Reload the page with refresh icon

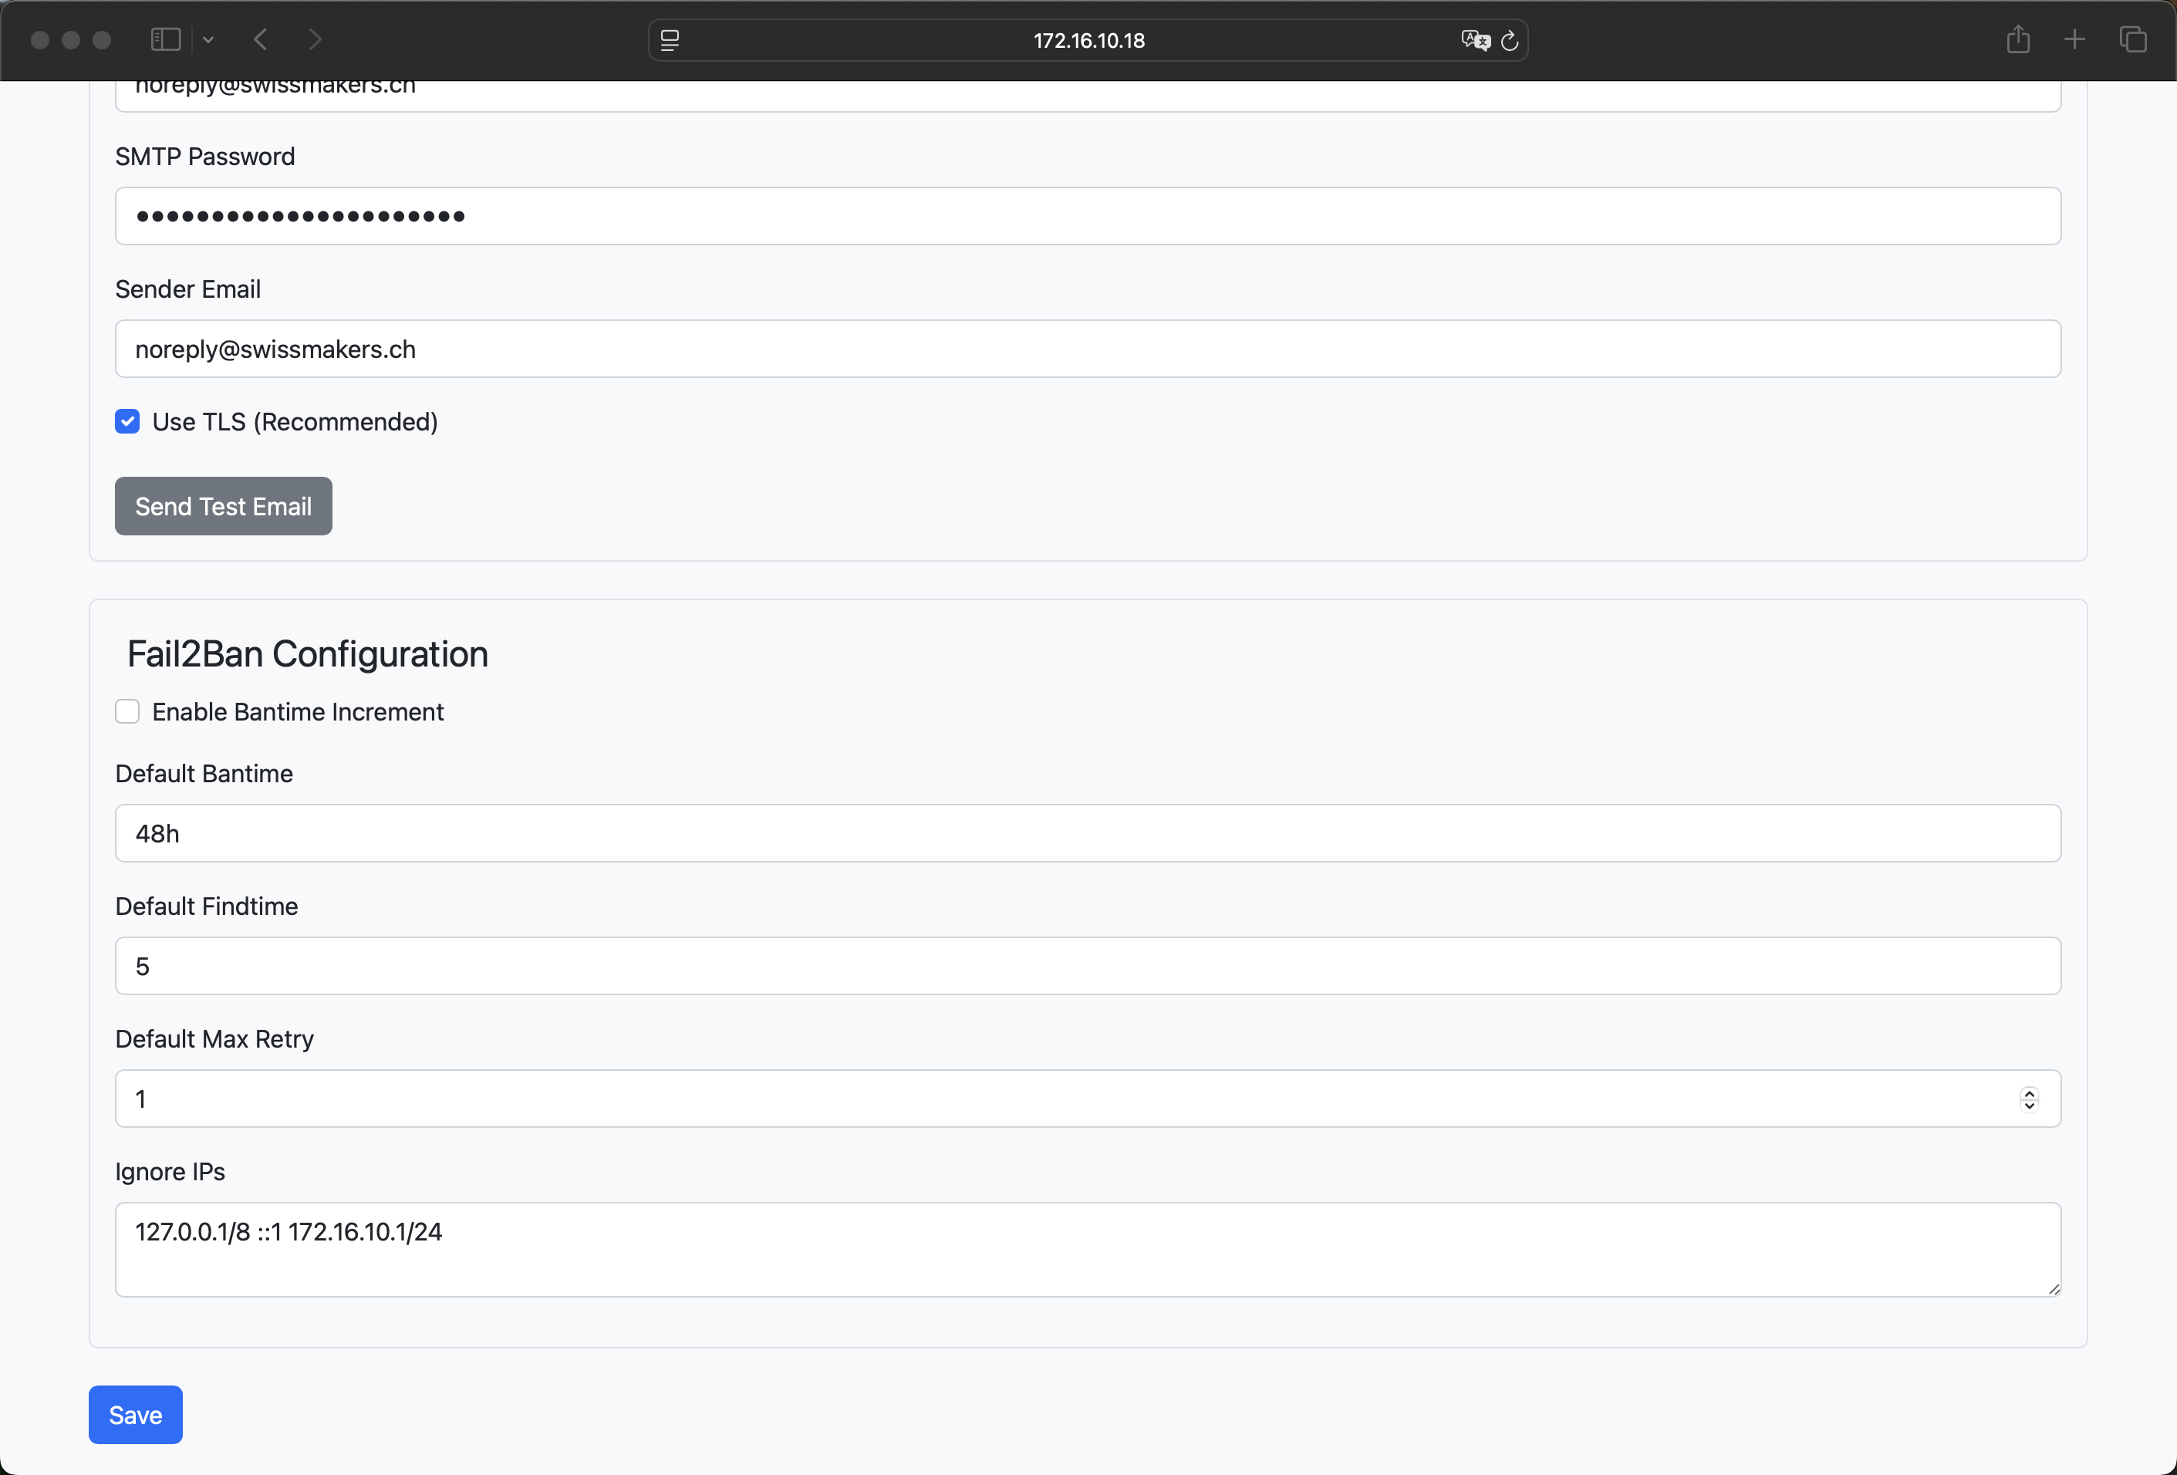[x=1509, y=40]
